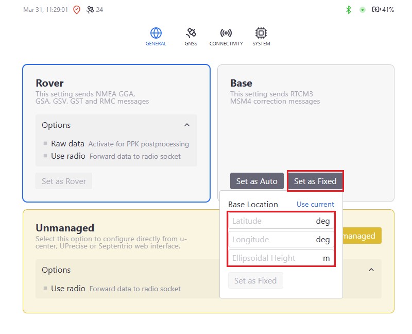Viewport: 412px width, 334px height.
Task: Click Set as Auto button
Action: [x=256, y=181]
